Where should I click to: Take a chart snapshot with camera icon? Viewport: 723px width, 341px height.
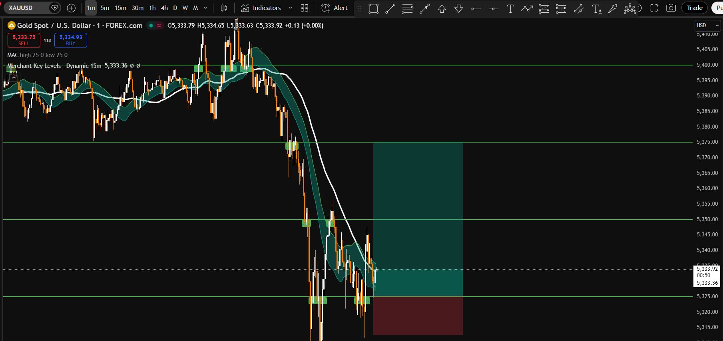point(671,8)
